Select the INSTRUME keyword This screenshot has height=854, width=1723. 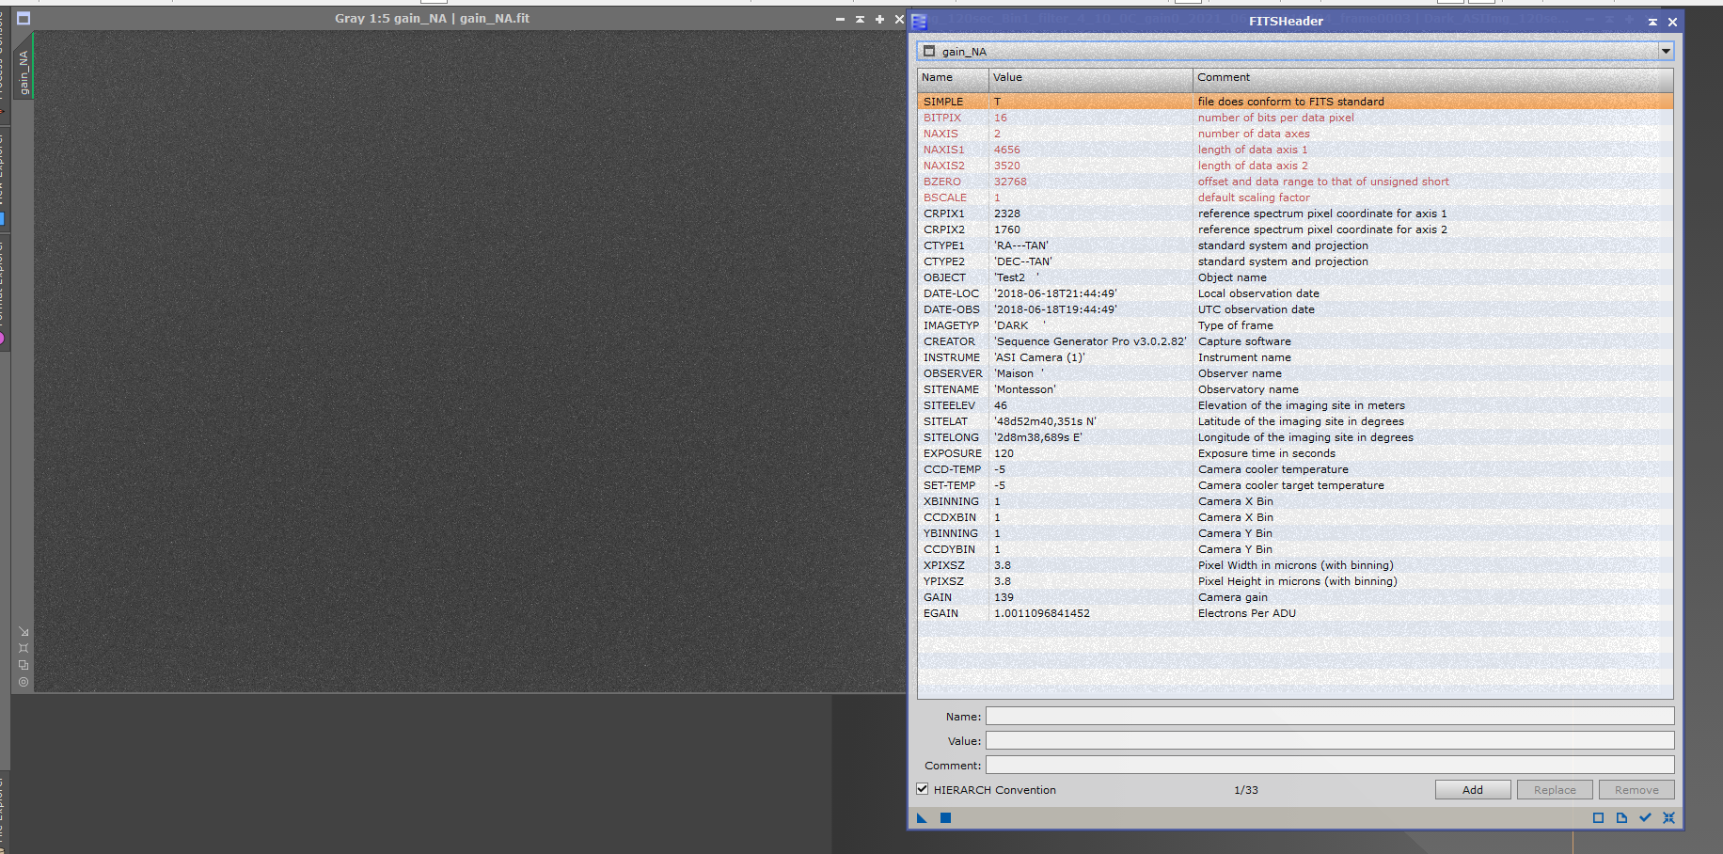tap(952, 357)
